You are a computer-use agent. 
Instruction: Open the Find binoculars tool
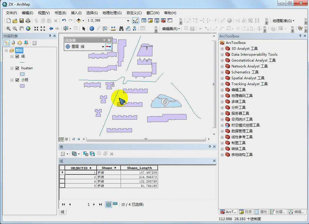[x=121, y=29]
